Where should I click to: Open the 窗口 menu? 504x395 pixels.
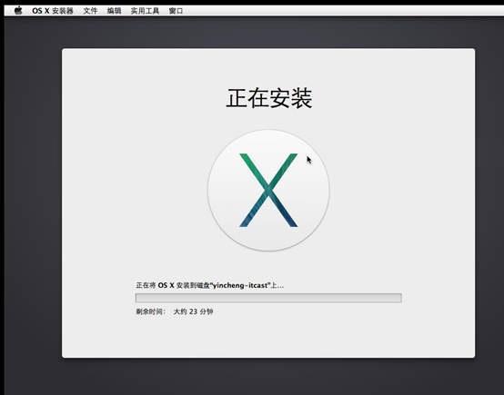pyautogui.click(x=176, y=11)
